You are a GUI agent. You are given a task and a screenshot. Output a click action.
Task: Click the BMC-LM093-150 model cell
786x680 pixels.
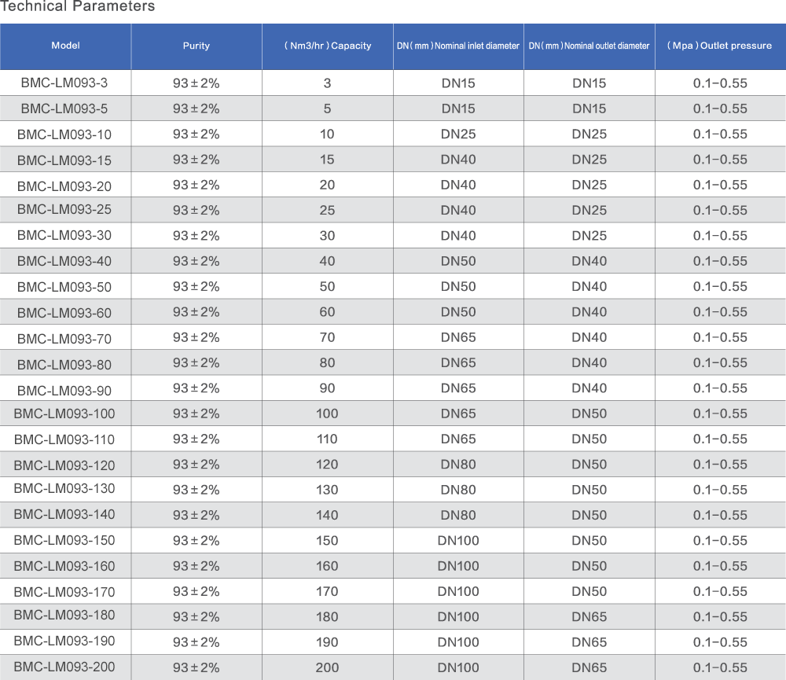coord(65,540)
